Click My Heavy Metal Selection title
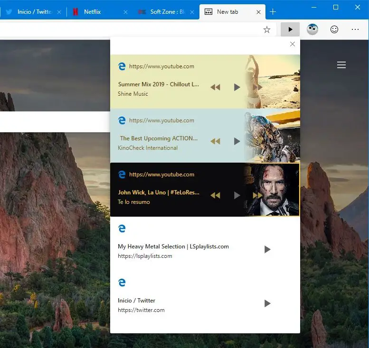 click(x=173, y=247)
